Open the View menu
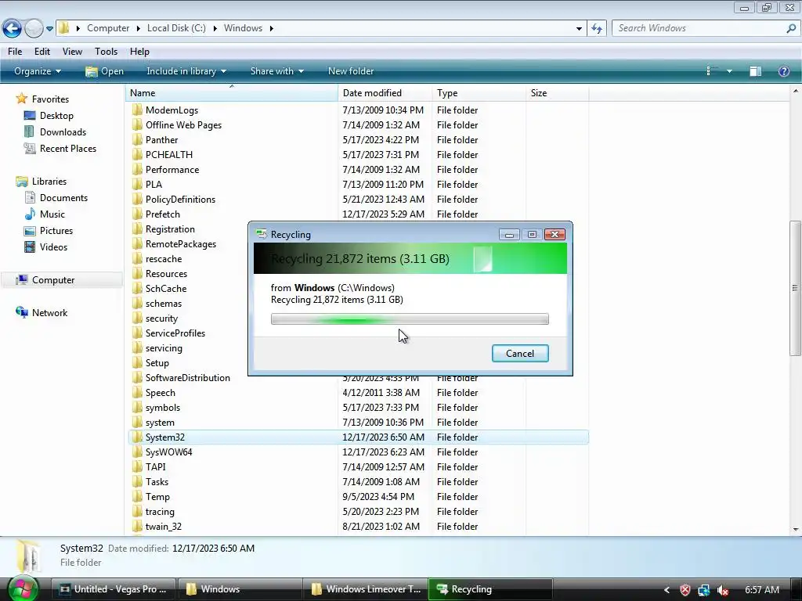Viewport: 802px width, 601px height. point(72,52)
